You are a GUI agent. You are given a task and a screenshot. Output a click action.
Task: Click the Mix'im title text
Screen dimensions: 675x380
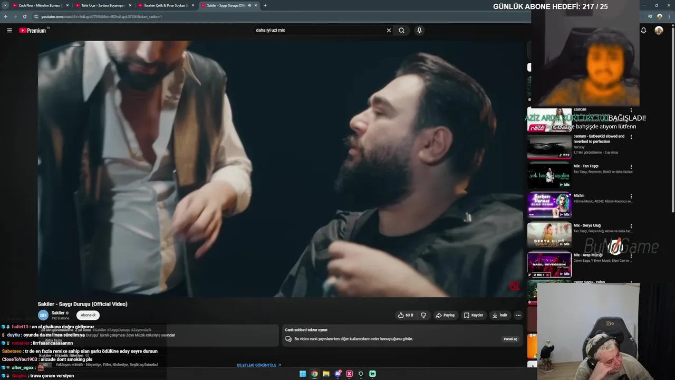click(579, 196)
